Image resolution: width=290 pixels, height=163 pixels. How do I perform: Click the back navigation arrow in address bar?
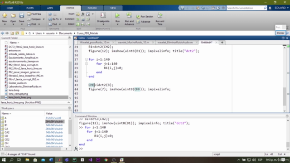[x=2, y=33]
